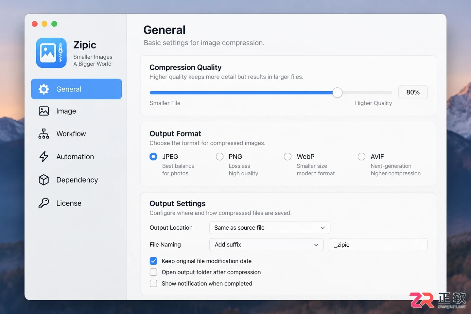Enable Open output folder after compression
The image size is (471, 314).
[x=153, y=272]
